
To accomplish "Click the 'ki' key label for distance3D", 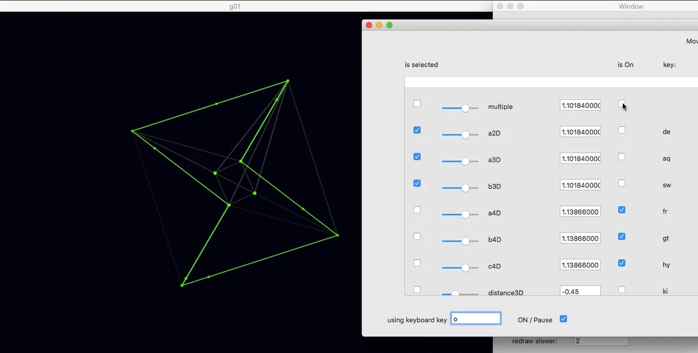I will (x=665, y=291).
